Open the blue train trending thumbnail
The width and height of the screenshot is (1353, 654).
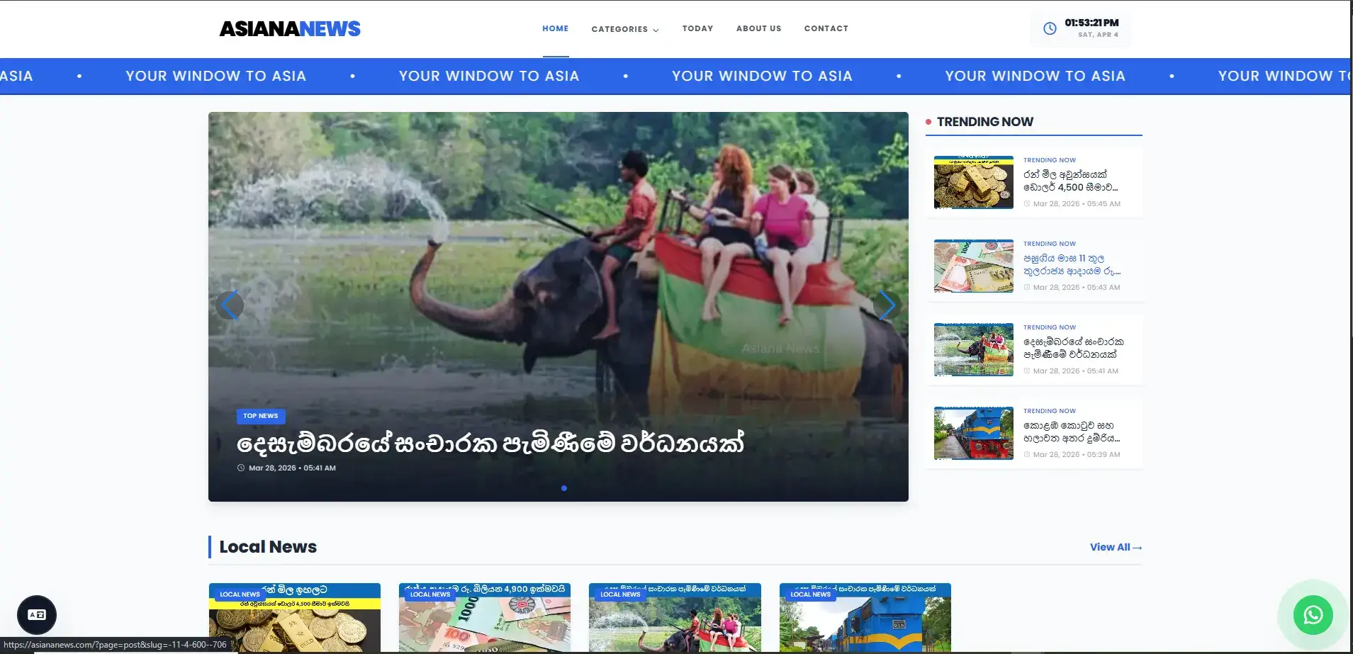tap(973, 433)
